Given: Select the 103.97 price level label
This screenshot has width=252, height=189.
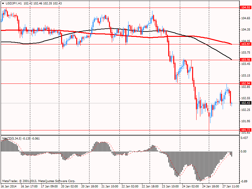Looking at the screenshot, I should tap(246, 44).
